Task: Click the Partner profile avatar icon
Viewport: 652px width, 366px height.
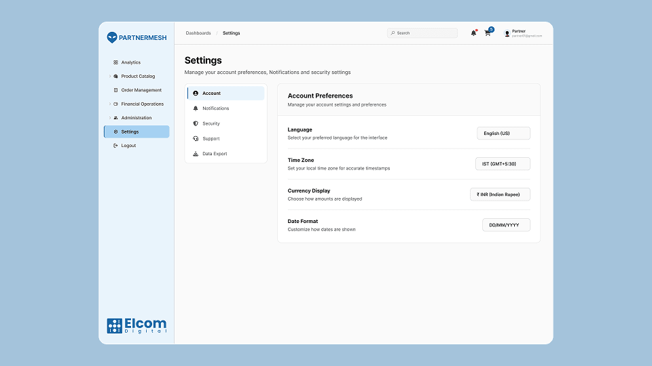Action: point(507,33)
